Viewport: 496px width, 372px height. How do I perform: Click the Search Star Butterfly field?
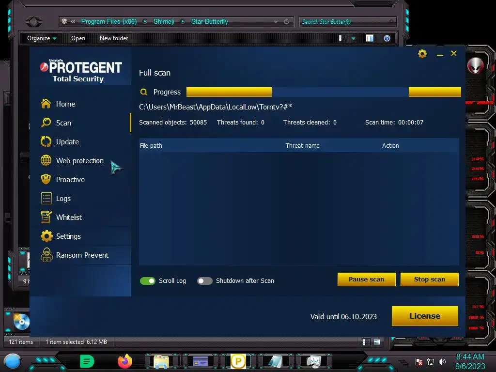coord(347,21)
